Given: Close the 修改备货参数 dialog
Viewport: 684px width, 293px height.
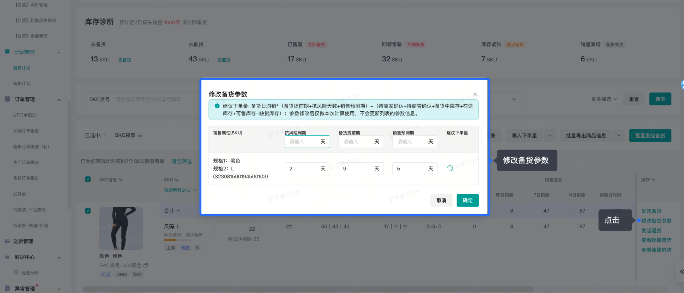Looking at the screenshot, I should pyautogui.click(x=475, y=94).
